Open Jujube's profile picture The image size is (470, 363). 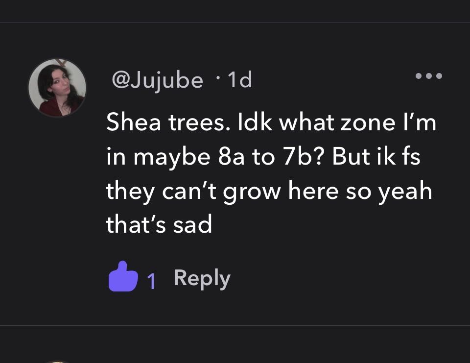point(57,88)
